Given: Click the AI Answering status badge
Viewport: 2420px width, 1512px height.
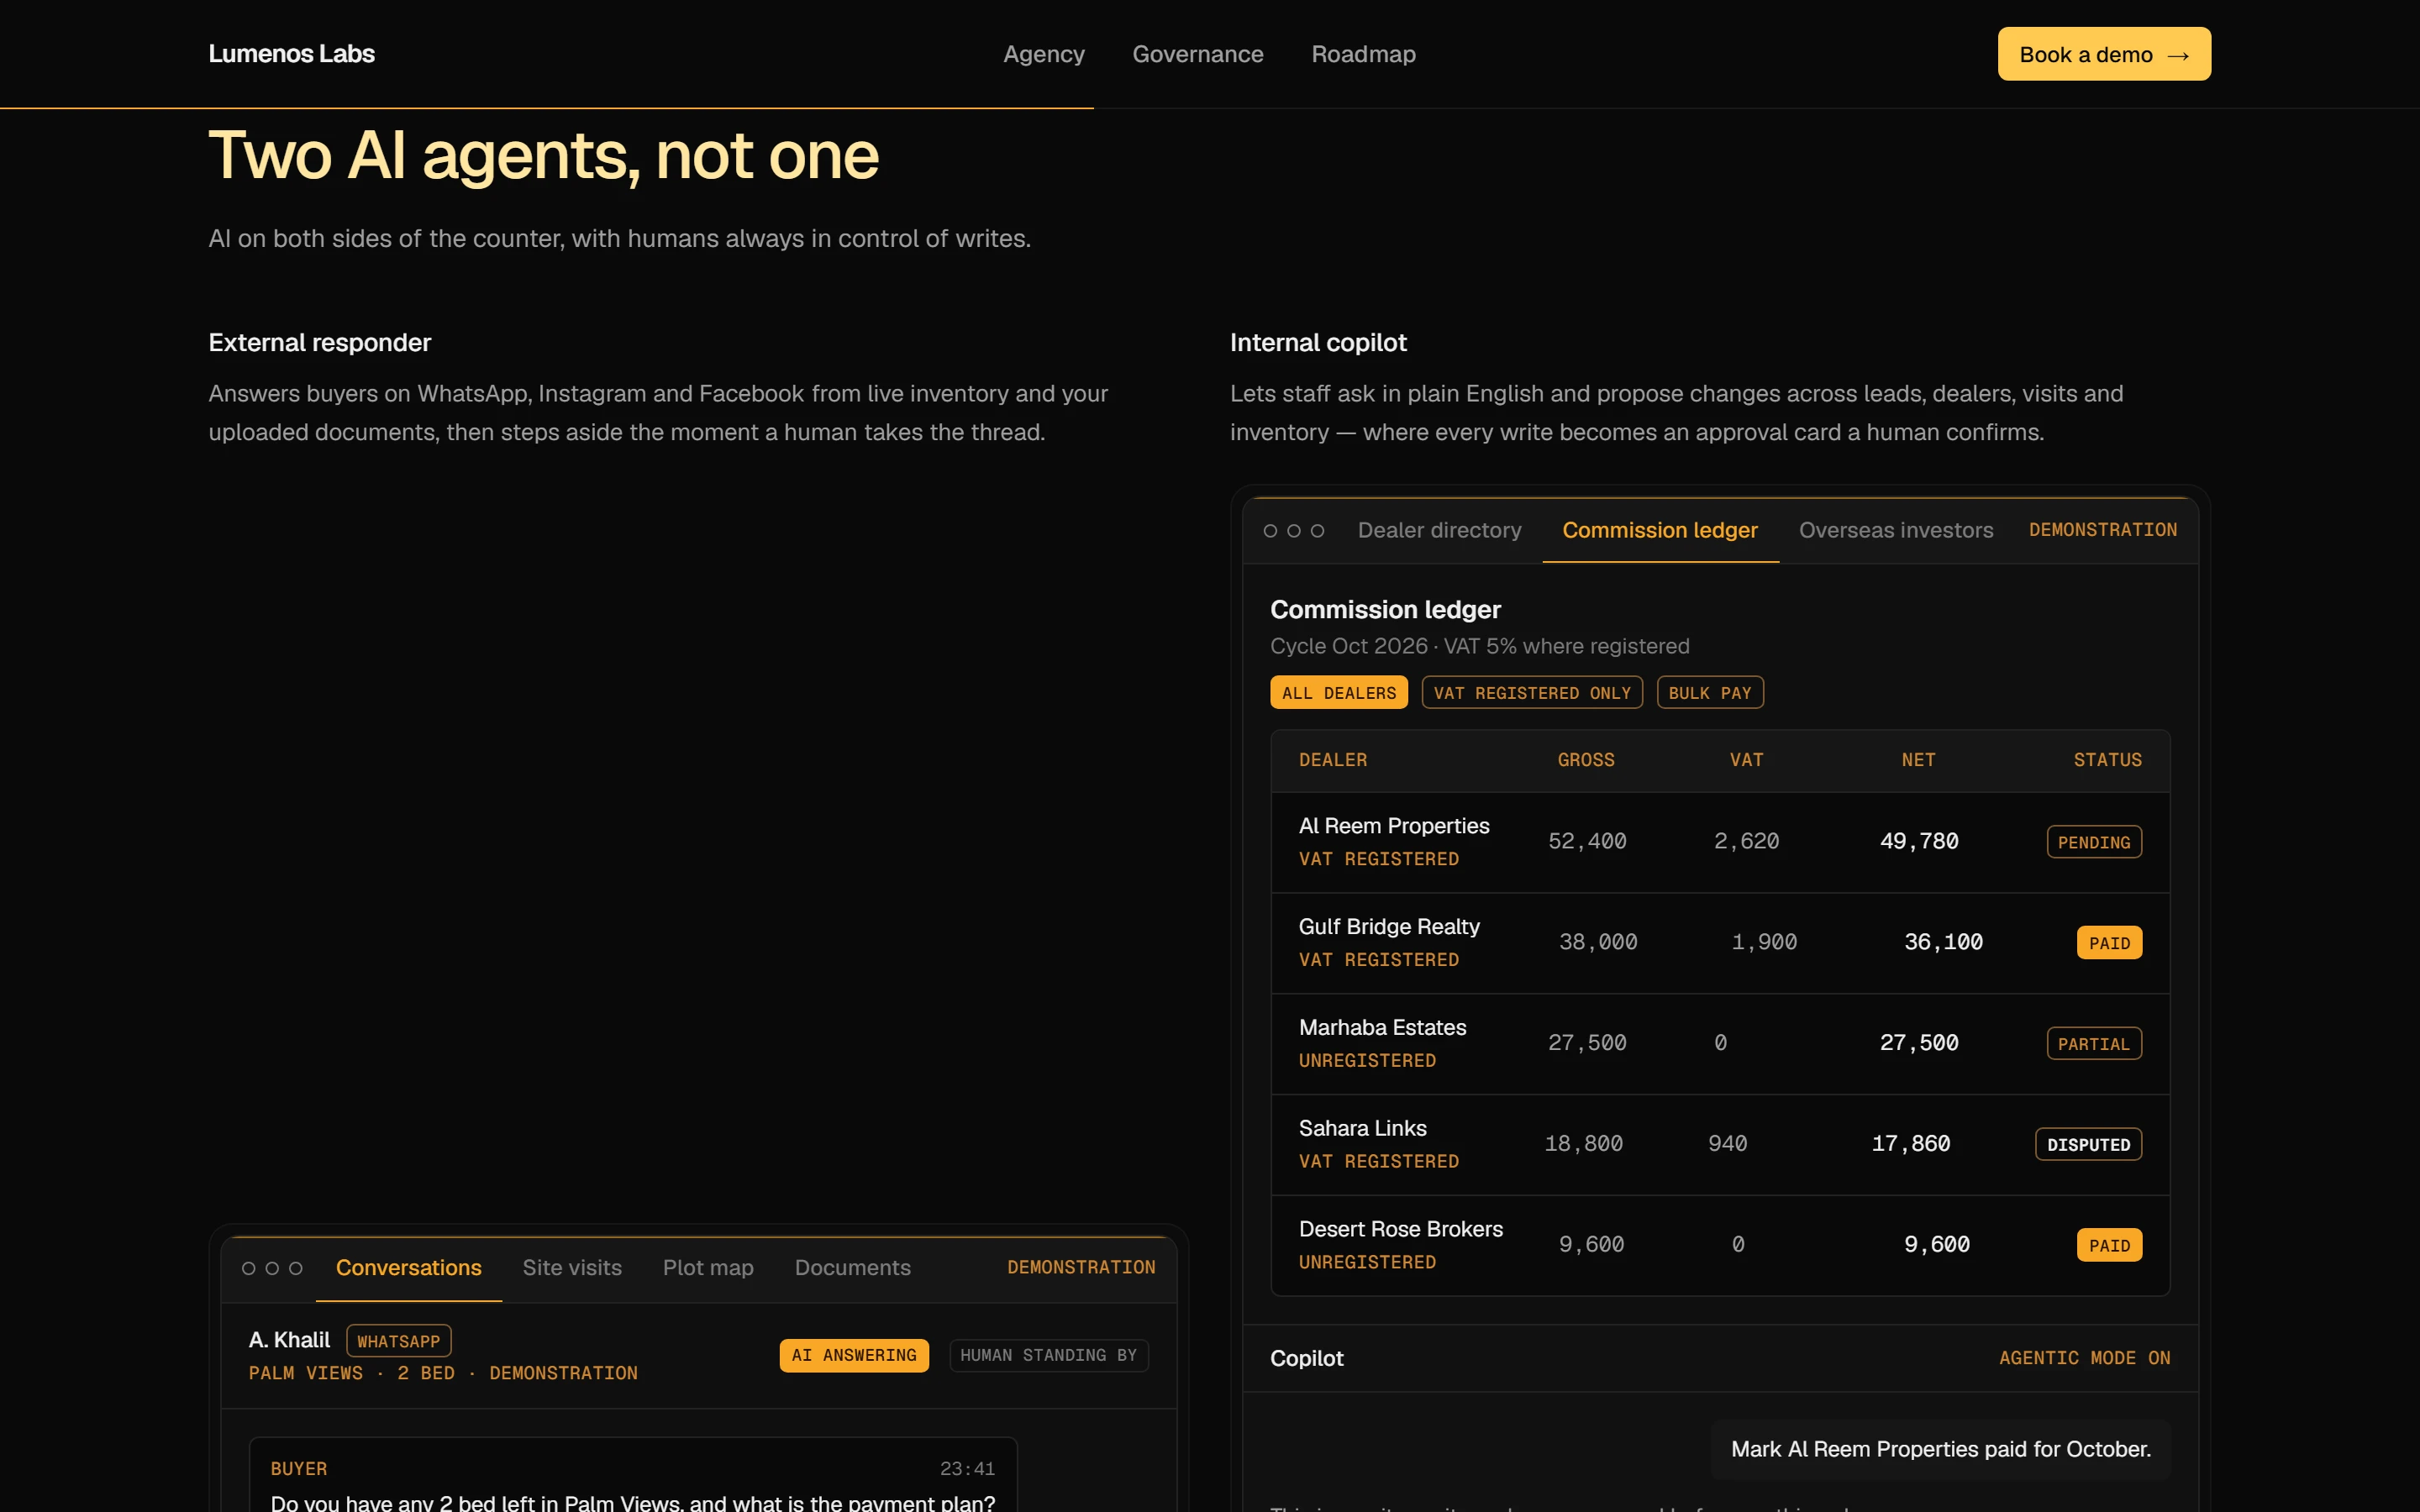Looking at the screenshot, I should [x=853, y=1355].
